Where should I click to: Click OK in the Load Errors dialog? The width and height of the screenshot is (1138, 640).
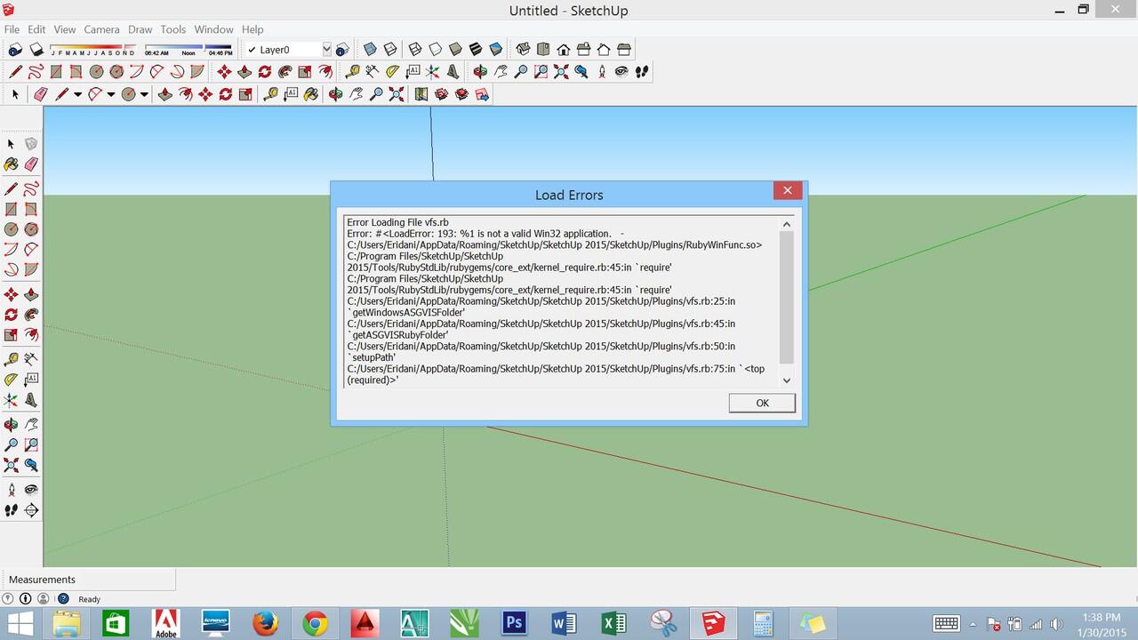pos(762,403)
